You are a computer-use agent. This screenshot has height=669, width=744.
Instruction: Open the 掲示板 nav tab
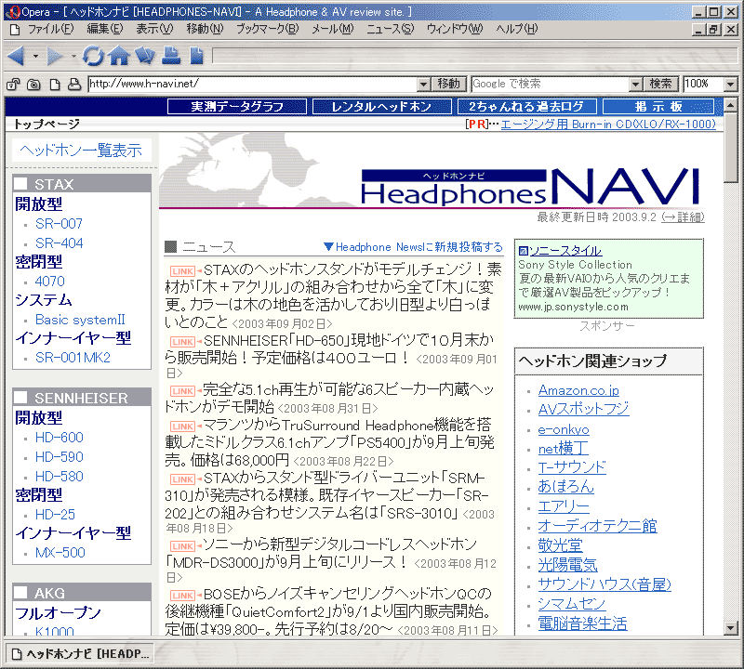pos(658,107)
